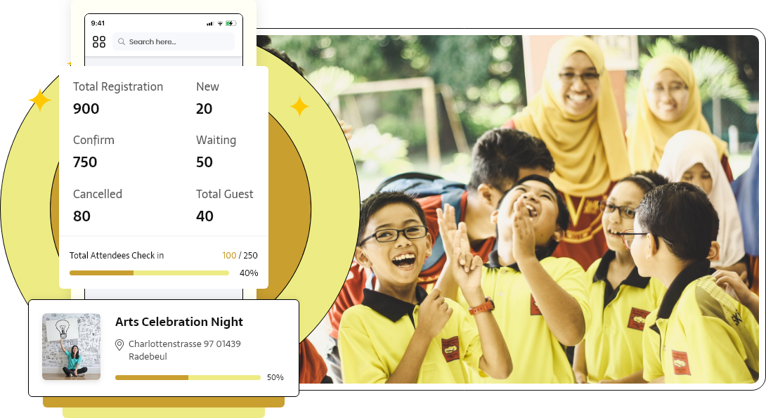
Task: Click the Arts Celebration Night progress bar
Action: [188, 377]
